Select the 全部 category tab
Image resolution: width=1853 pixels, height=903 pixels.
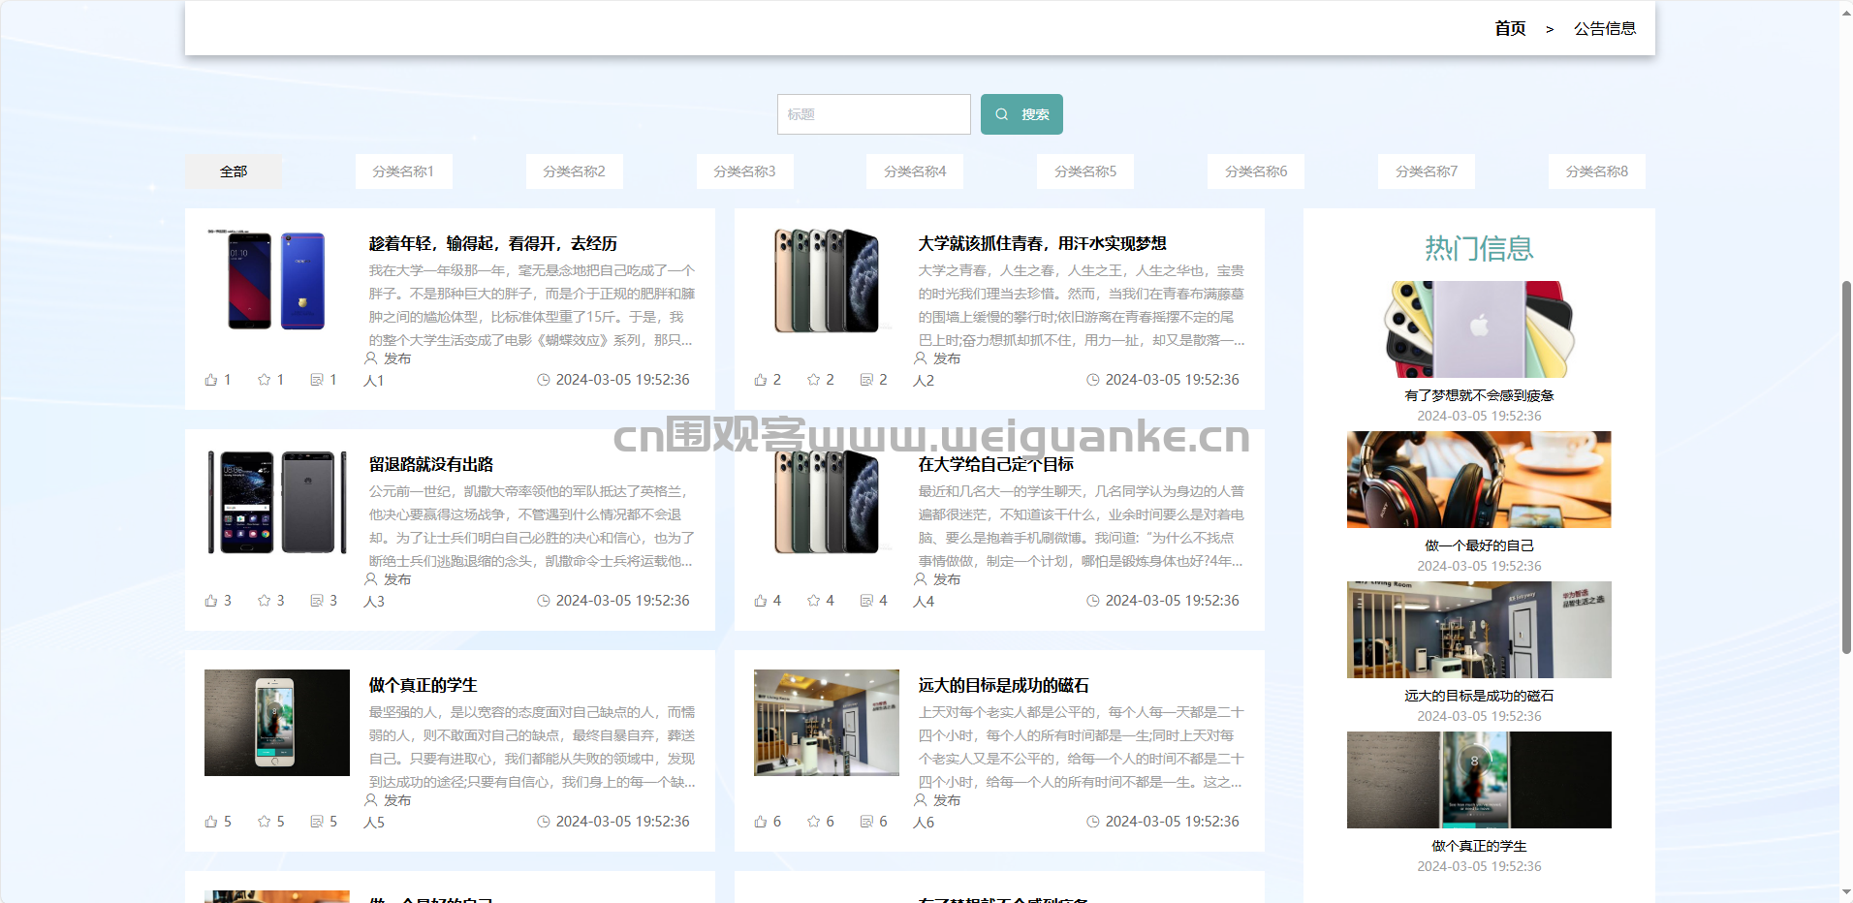234,171
